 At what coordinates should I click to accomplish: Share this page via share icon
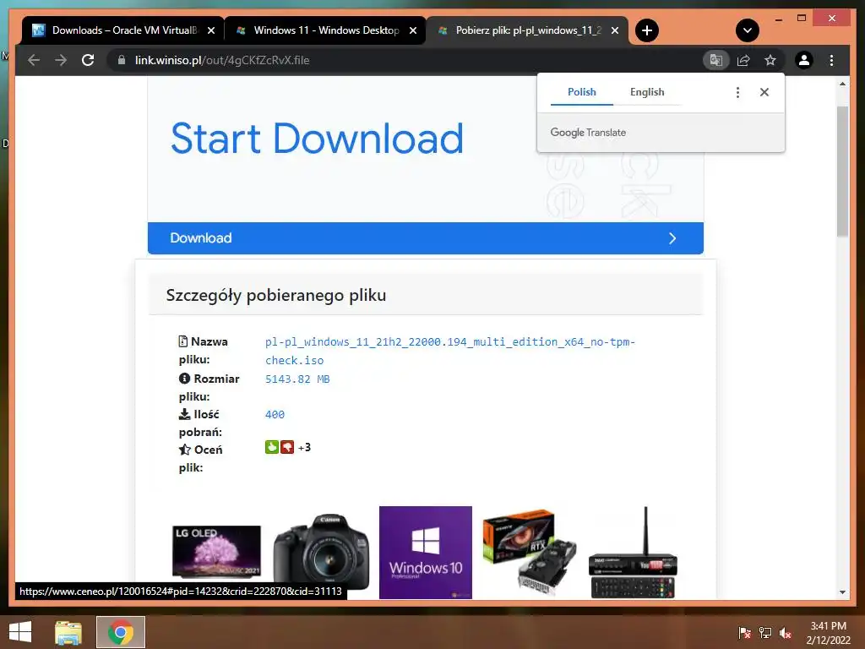tap(743, 60)
